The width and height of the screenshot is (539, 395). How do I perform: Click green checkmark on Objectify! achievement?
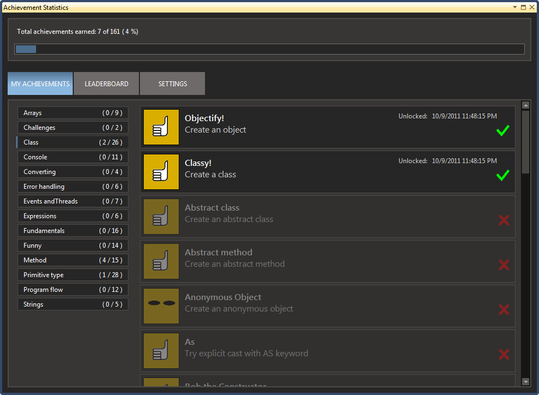click(503, 131)
